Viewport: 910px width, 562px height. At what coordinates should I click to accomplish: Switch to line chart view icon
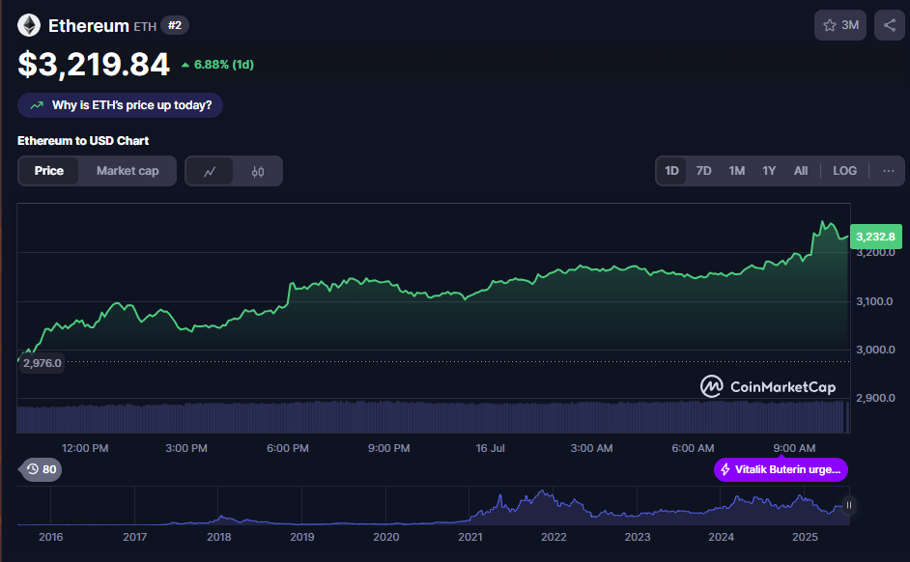coord(210,171)
